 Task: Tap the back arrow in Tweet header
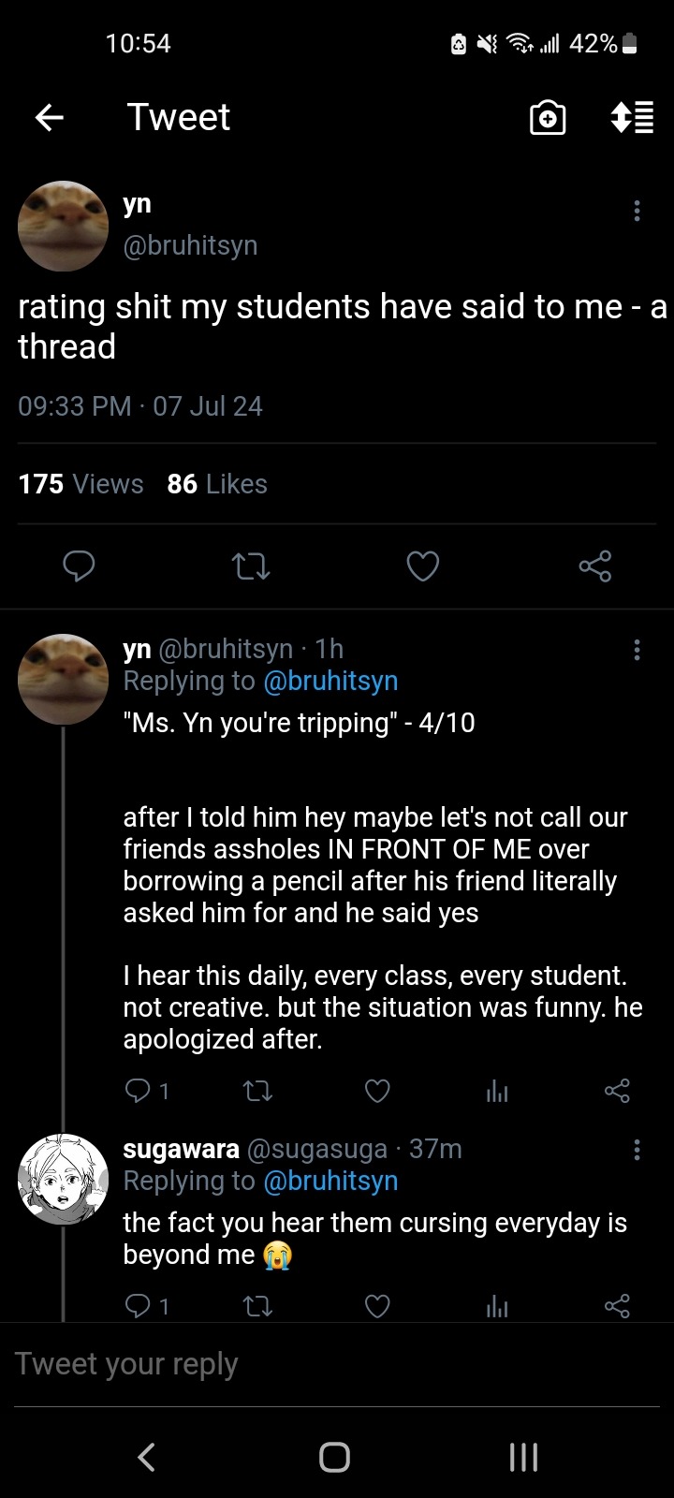coord(50,117)
